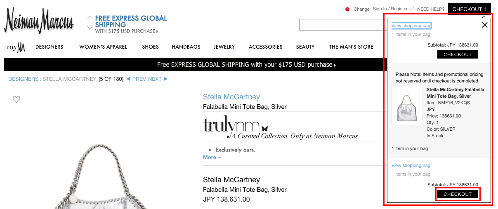Add item to favorites with heart icon

pos(17,99)
